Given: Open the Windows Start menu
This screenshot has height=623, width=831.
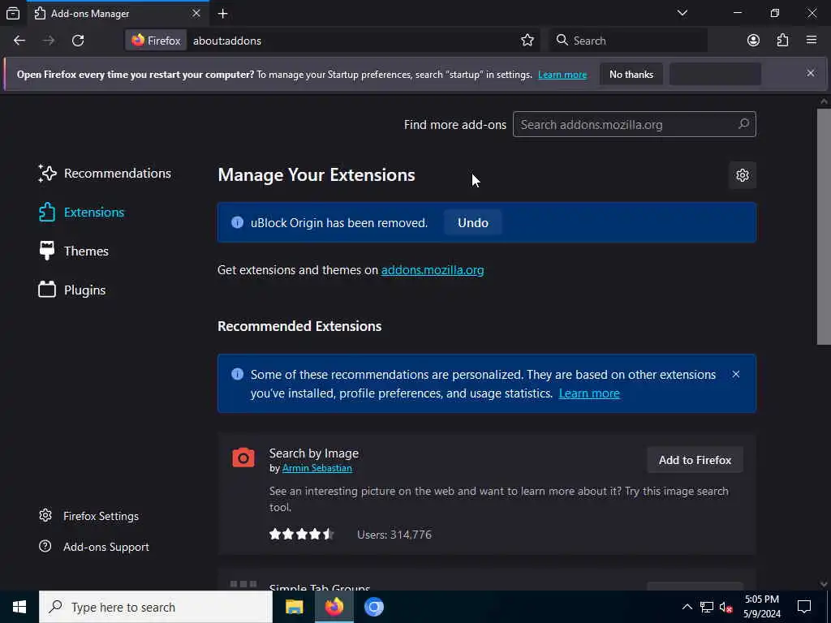Looking at the screenshot, I should (19, 607).
